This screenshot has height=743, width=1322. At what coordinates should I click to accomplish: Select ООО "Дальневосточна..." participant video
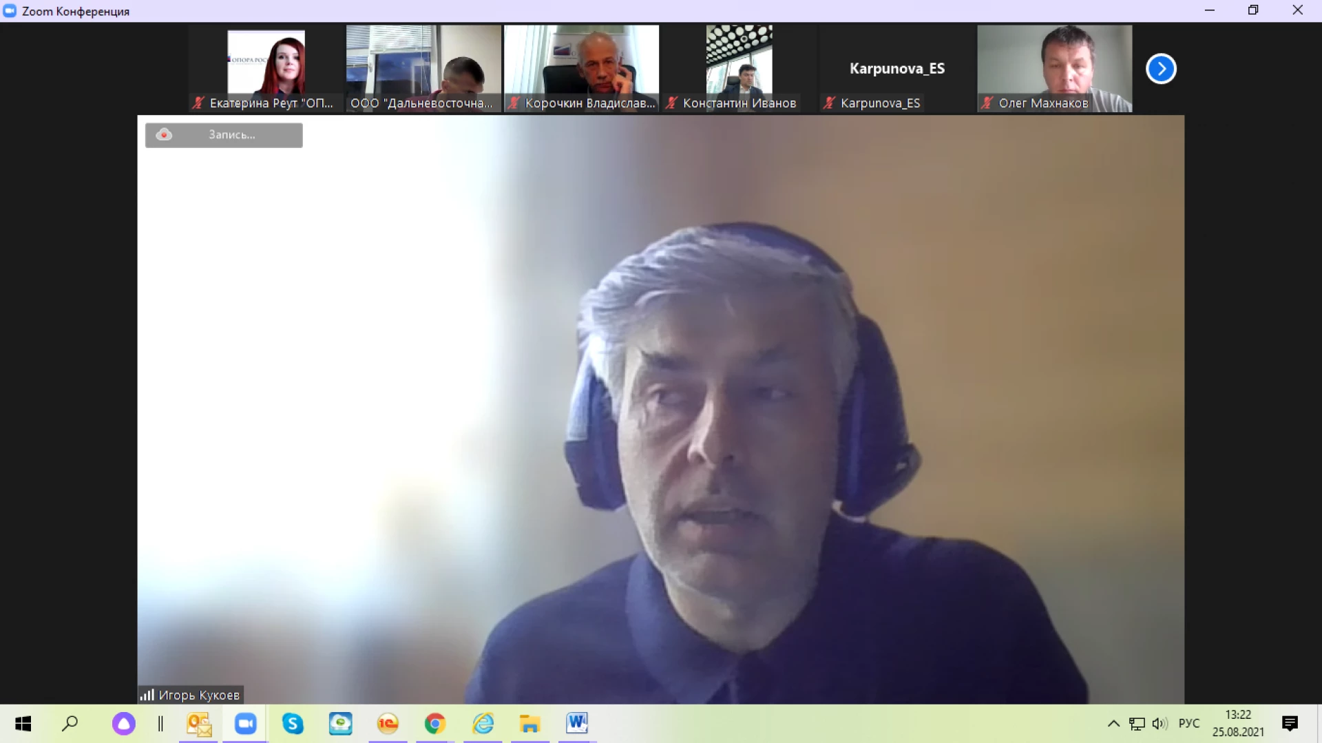(x=423, y=68)
